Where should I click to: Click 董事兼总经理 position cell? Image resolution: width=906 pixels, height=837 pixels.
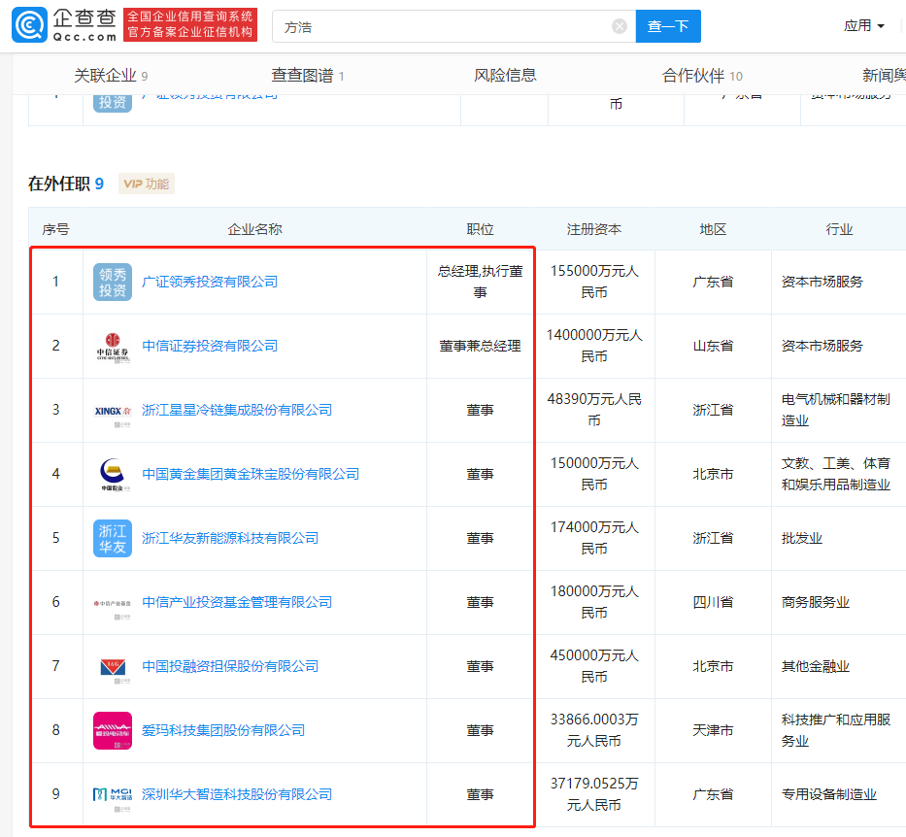tap(480, 346)
